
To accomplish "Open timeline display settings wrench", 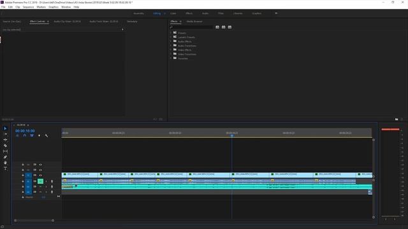I will point(47,135).
